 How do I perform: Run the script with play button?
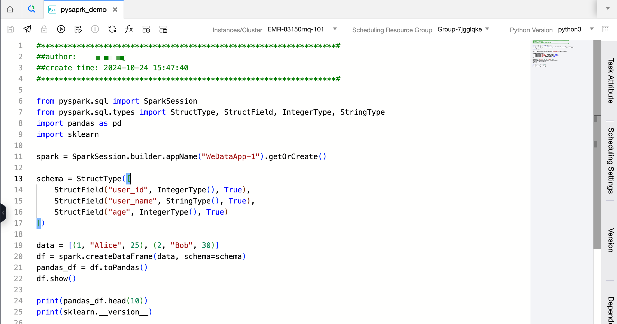(x=61, y=29)
